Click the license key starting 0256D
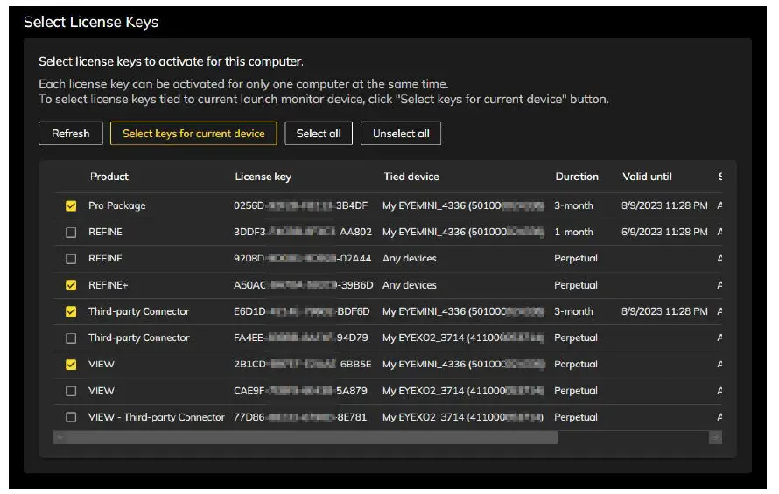Screen dimensions: 779x494 click(x=300, y=205)
